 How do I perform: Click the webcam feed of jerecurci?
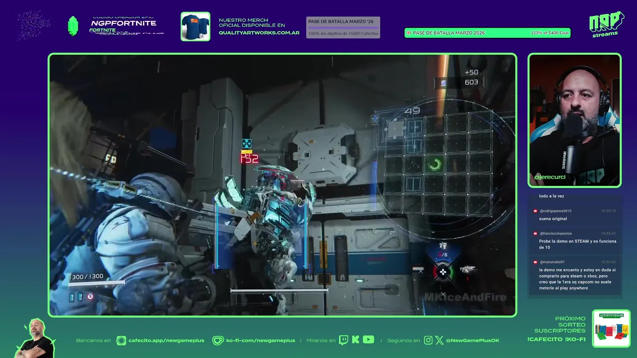point(574,120)
